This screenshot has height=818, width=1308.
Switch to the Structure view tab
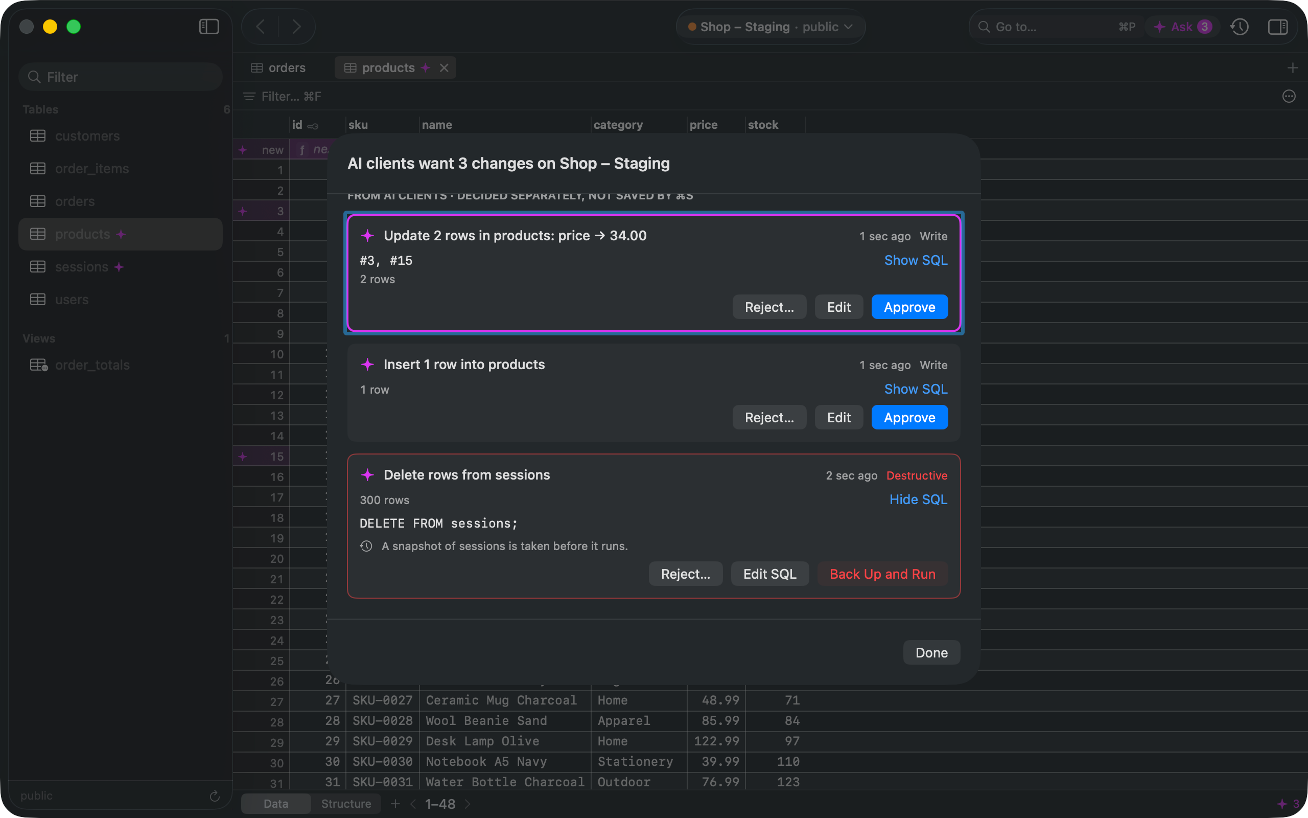(346, 803)
